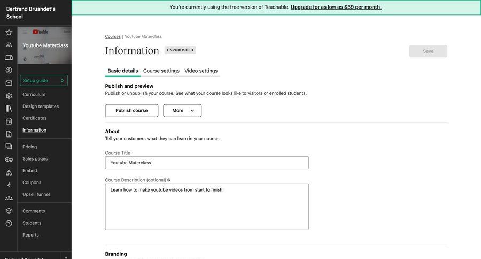Click into the Course Description text area

click(207, 207)
